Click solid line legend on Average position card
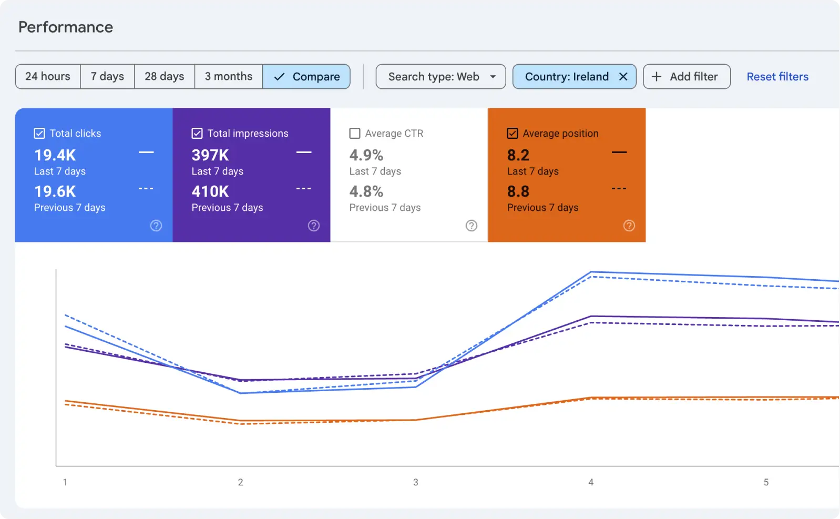Viewport: 840px width, 519px height. (619, 152)
